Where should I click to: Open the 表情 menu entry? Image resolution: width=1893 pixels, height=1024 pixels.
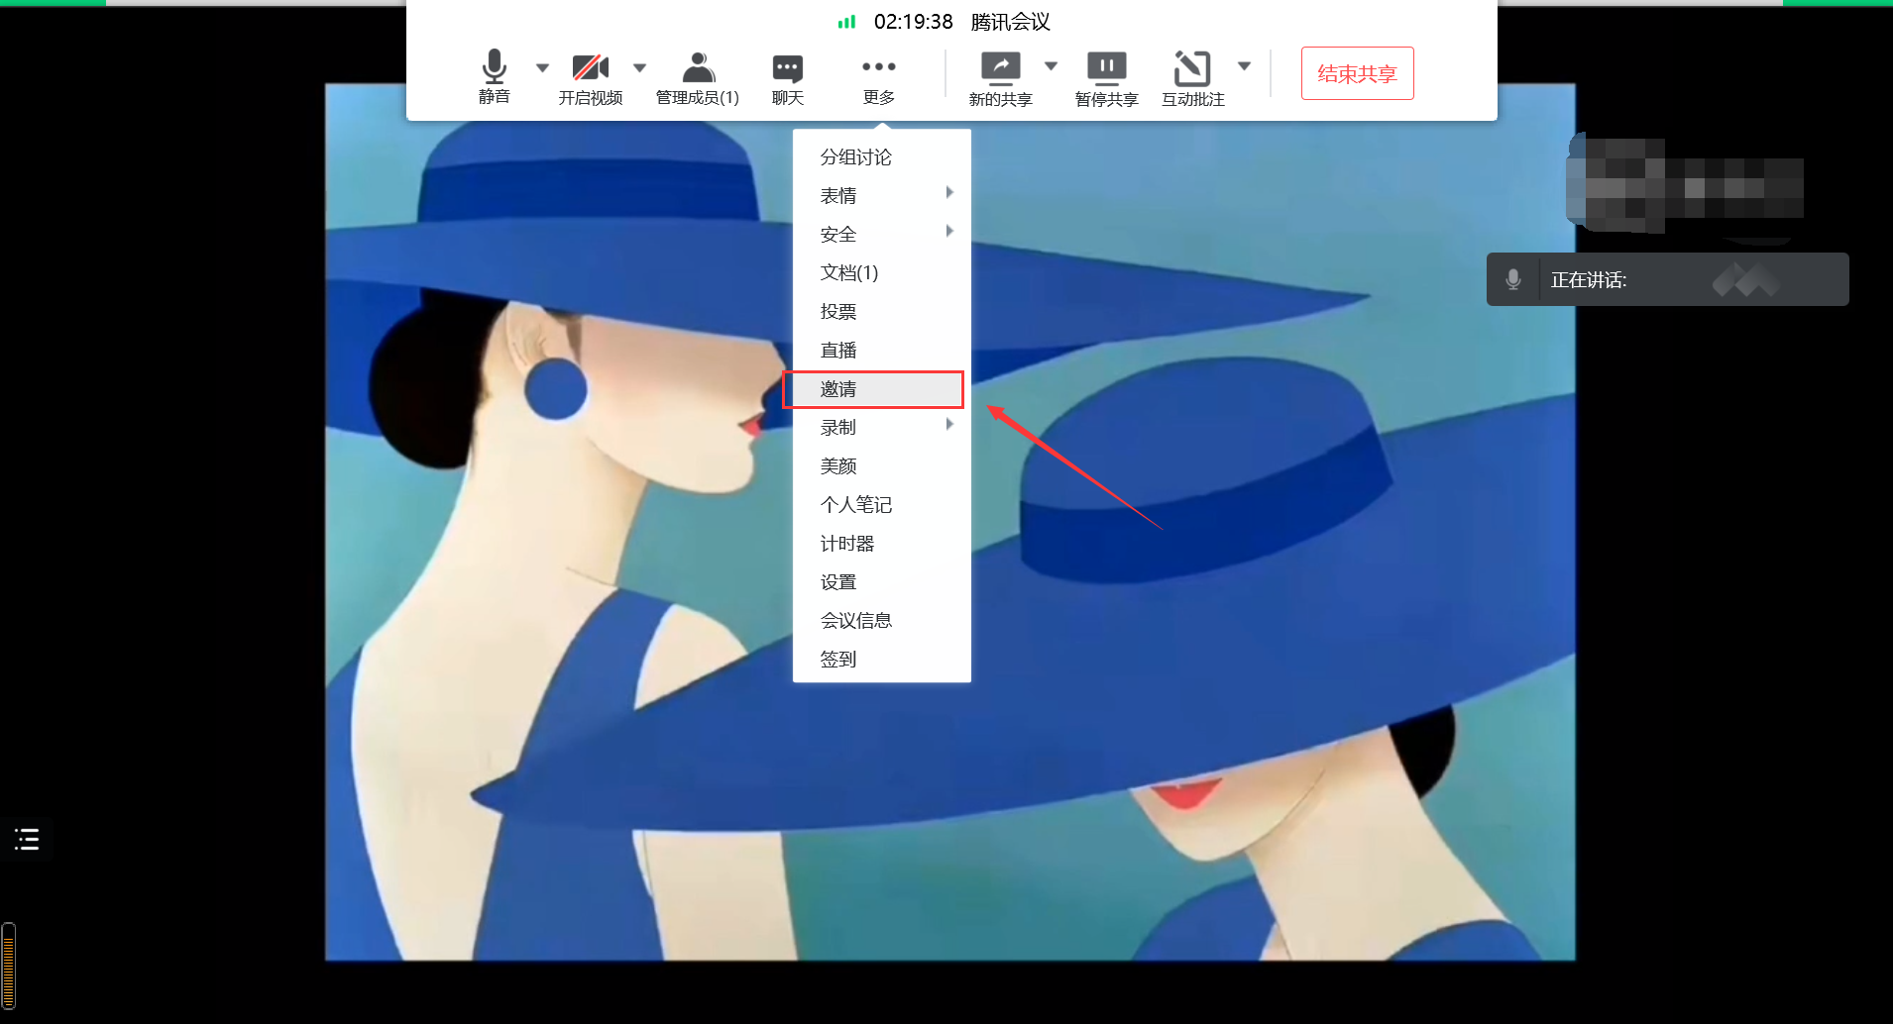point(881,195)
